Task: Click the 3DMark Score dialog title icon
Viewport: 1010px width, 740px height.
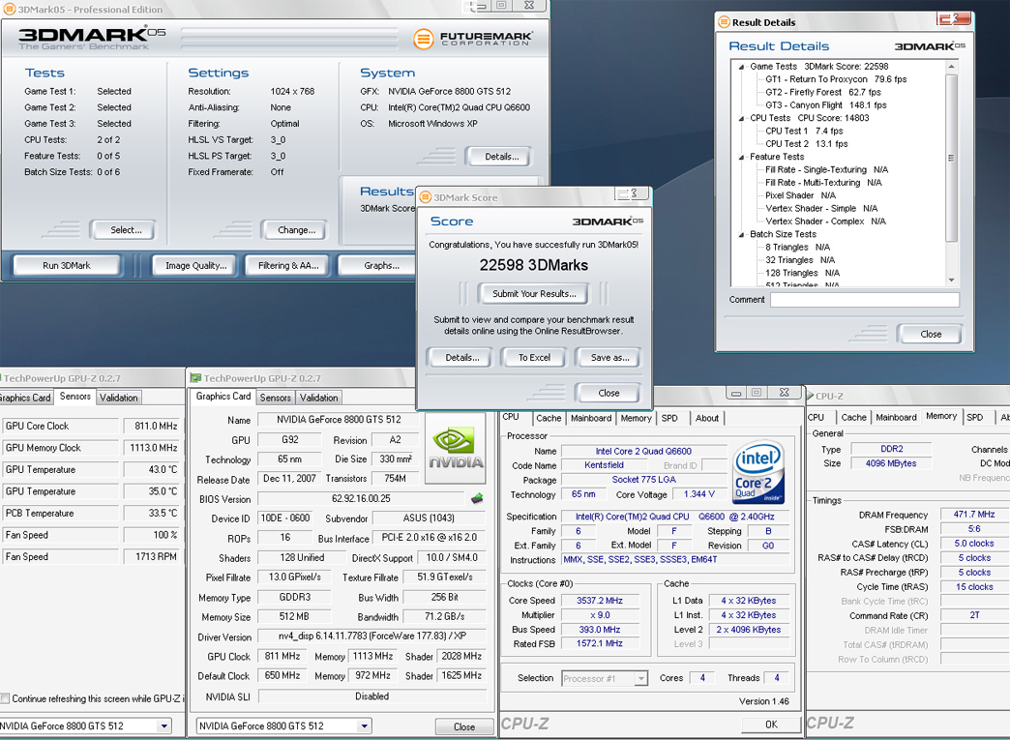Action: 425,197
